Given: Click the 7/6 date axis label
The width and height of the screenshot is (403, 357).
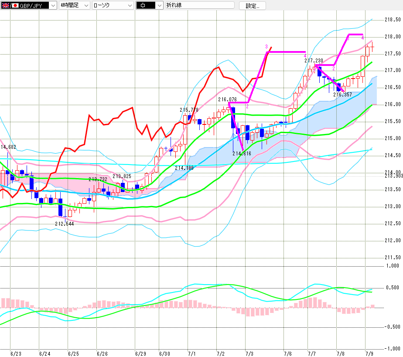Looking at the screenshot, I should coord(287,354).
